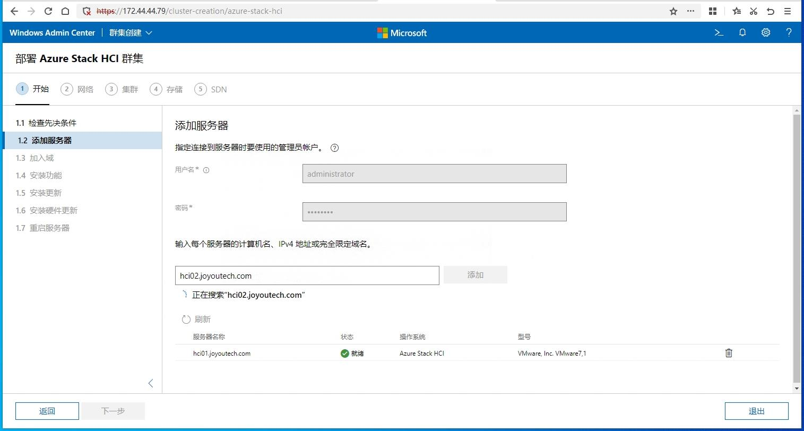The width and height of the screenshot is (804, 431).
Task: Click the browser forward arrow
Action: pyautogui.click(x=31, y=11)
